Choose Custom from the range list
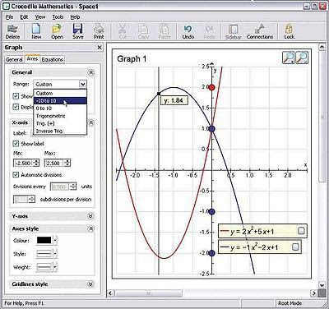 point(60,93)
